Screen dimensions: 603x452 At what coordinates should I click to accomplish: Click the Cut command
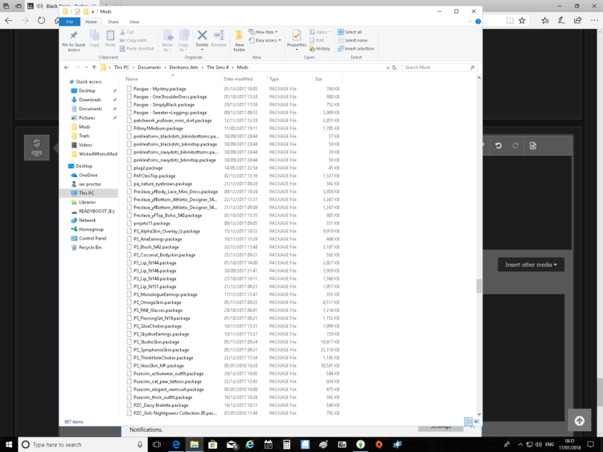(127, 32)
